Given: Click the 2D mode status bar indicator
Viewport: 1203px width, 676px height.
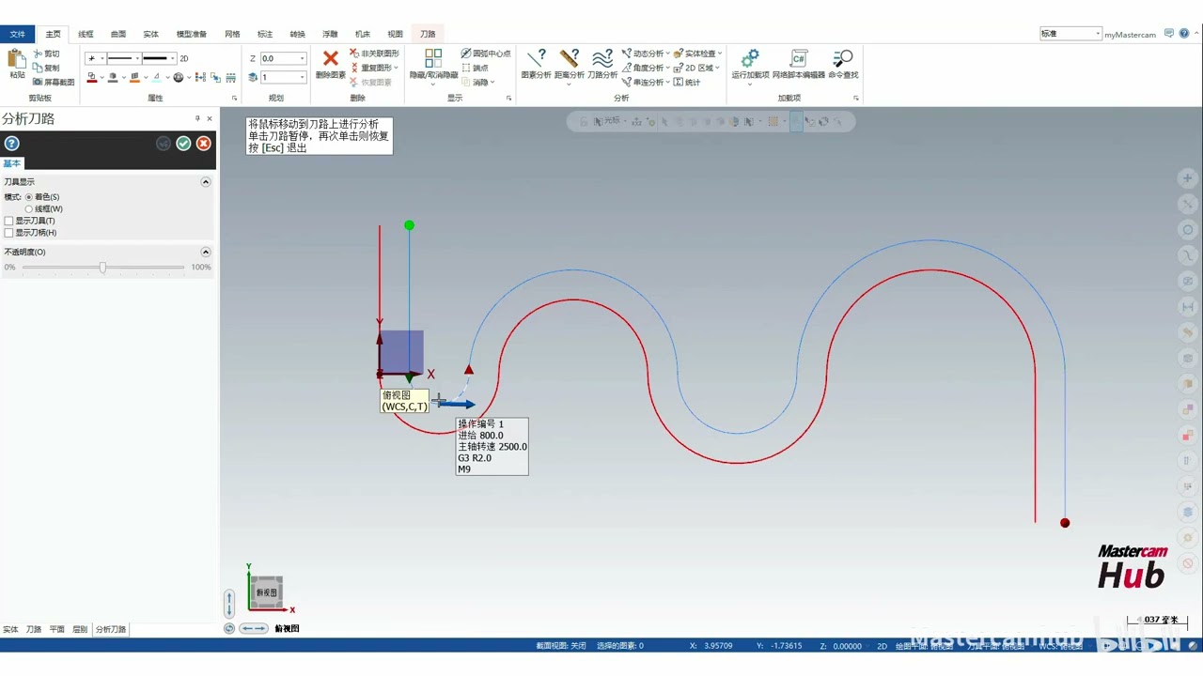Looking at the screenshot, I should pos(882,646).
